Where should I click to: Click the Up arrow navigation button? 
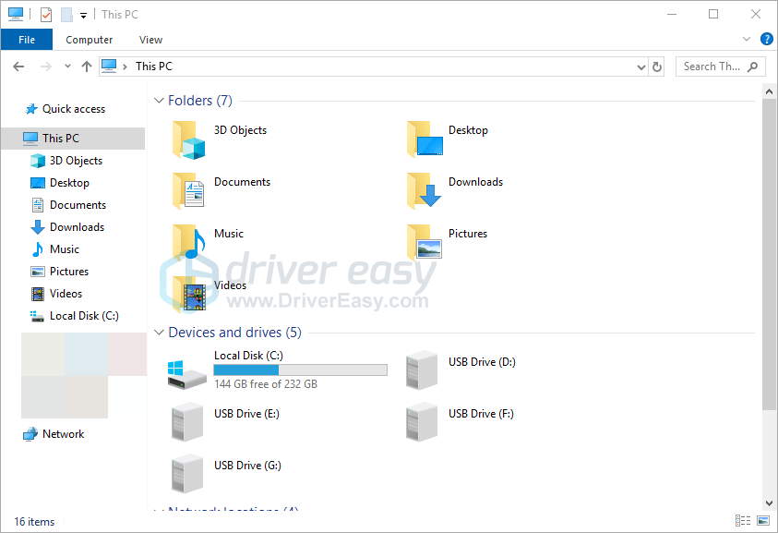87,67
